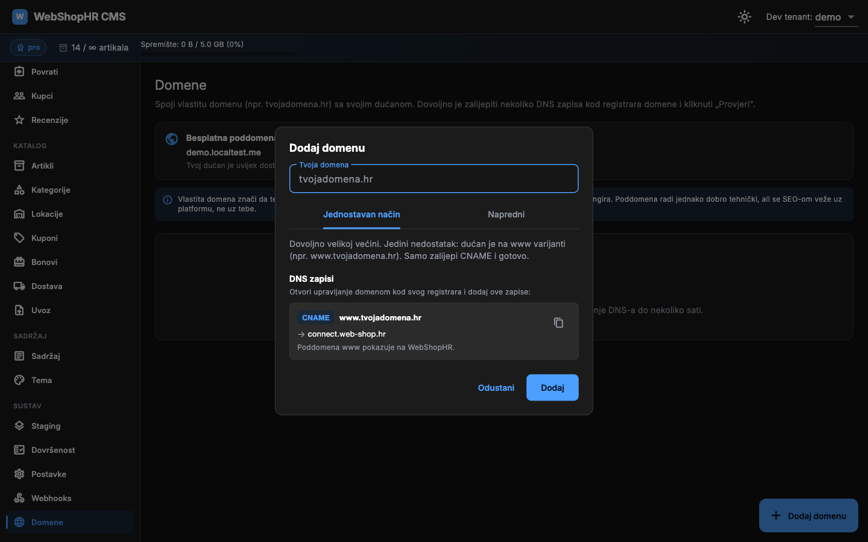The height and width of the screenshot is (542, 868).
Task: Open Kategorije in the sidebar
Action: click(x=70, y=190)
